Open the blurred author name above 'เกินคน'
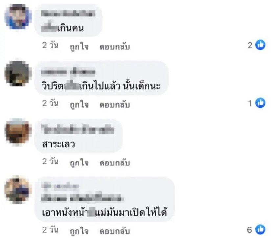 point(68,13)
